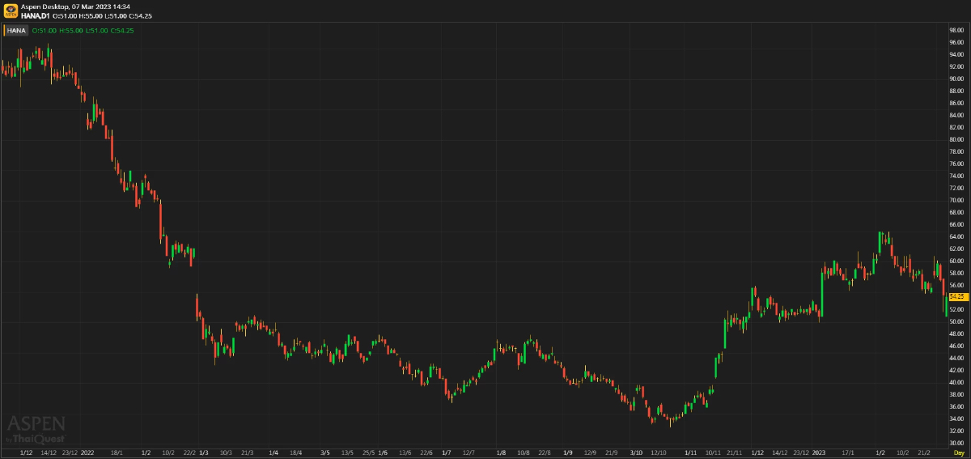Select the HANA symbol label tag
Screen dimensions: 971x459
click(17, 30)
